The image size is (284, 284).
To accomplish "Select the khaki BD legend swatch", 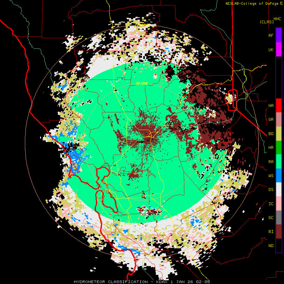I will (x=279, y=133).
